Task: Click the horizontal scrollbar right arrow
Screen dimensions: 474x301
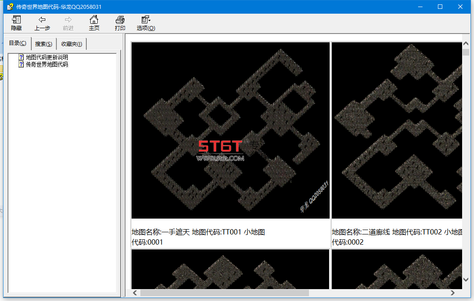Action: [452, 293]
